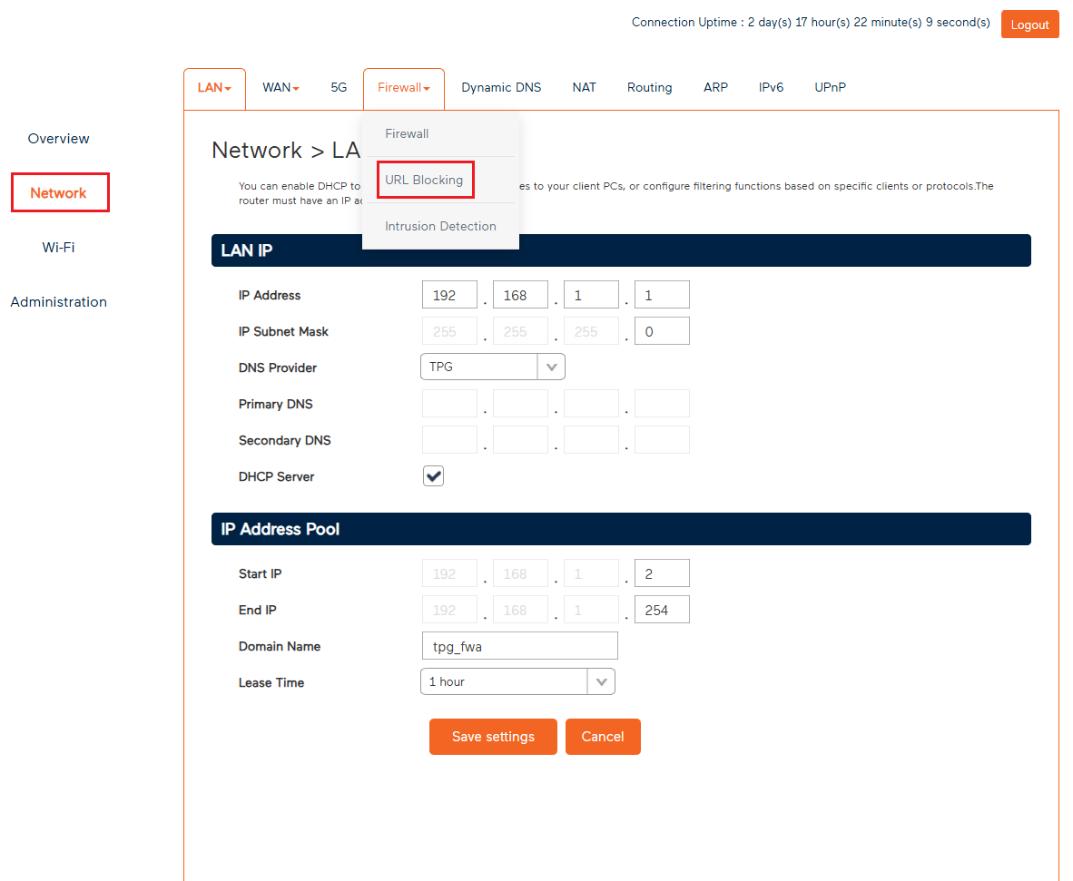1073x881 pixels.
Task: Go to the Firewall section of the dropdown
Action: tap(407, 133)
